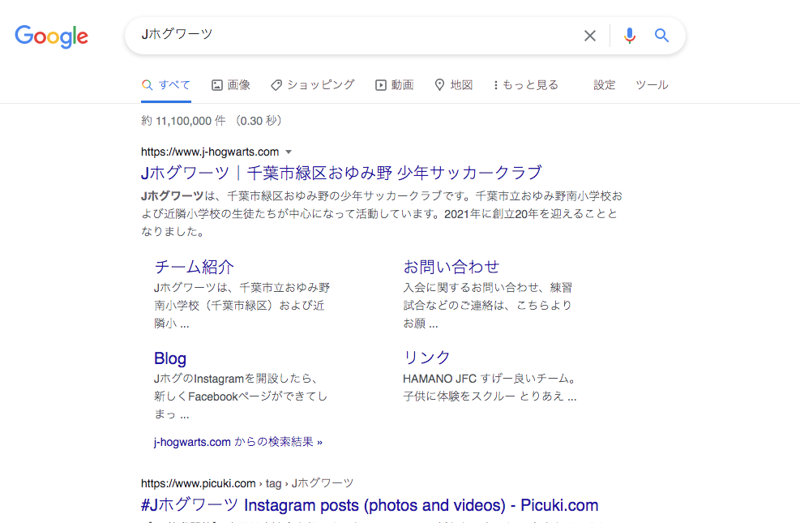This screenshot has width=800, height=523.
Task: Open the 地図 tab
Action: coord(454,84)
